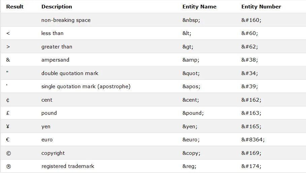The height and width of the screenshot is (173, 306).
Task: Click the registered trademark symbol
Action: (x=8, y=166)
